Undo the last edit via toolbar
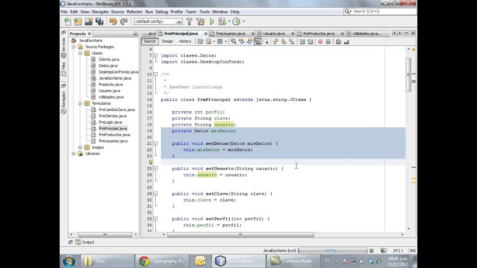Viewport: 477px width, 268px height. pos(113,22)
